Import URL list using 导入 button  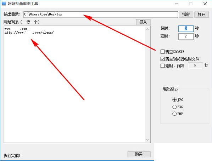(143, 22)
